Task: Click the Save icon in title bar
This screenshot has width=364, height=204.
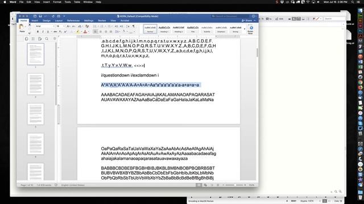Action: tap(40, 16)
